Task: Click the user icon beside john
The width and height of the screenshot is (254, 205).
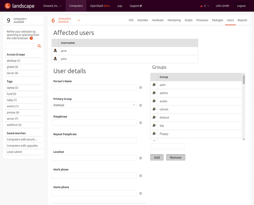Action: (55, 59)
